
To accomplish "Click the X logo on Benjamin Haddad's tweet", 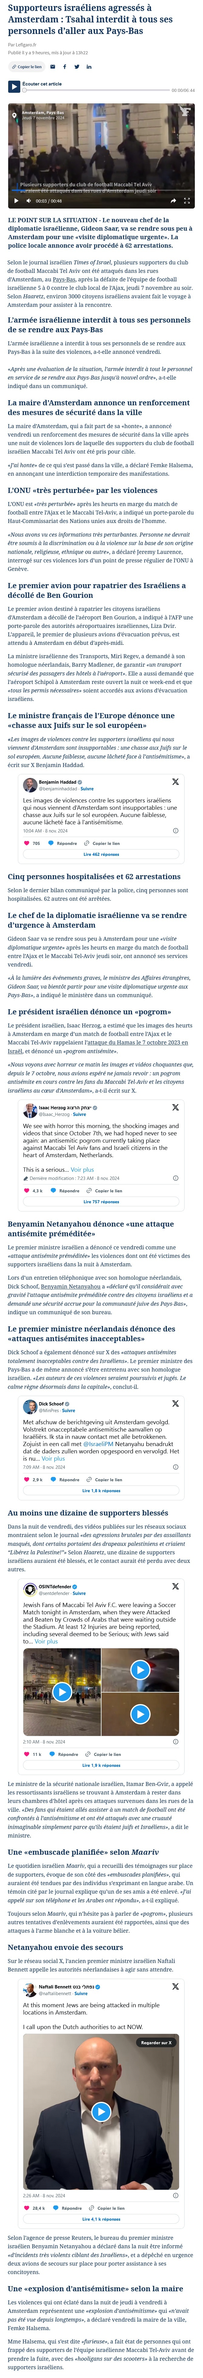I will click(x=175, y=781).
